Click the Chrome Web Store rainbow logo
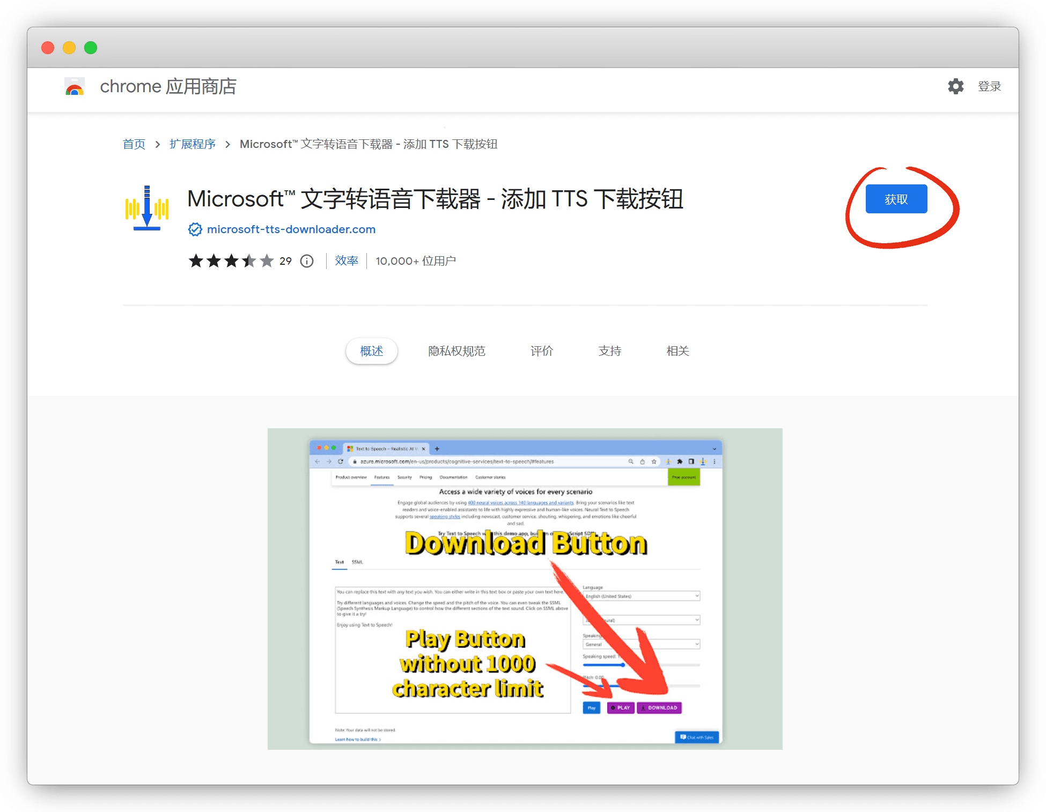This screenshot has height=812, width=1046. [x=75, y=86]
